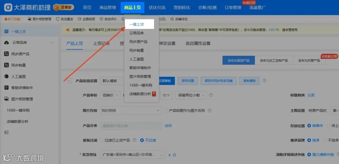Expand the 云商品库 sidebar chevron
The image size is (339, 164).
[x=52, y=42]
